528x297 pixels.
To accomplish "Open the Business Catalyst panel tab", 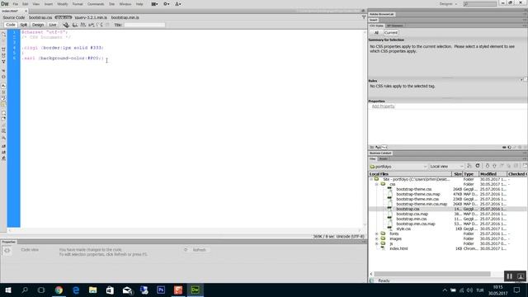I will 380,153.
